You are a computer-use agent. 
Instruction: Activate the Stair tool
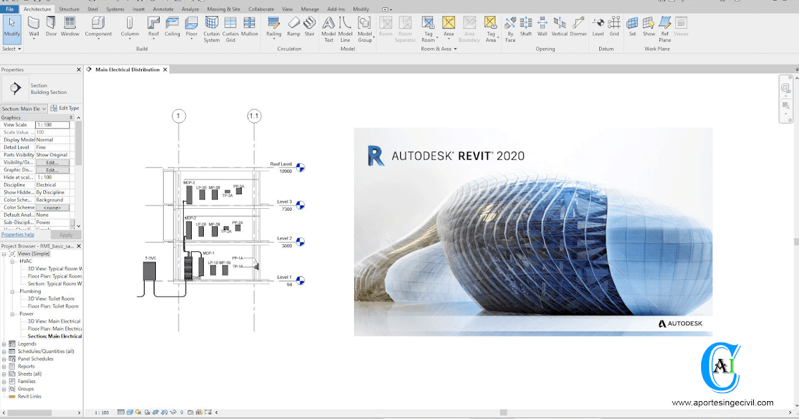[310, 27]
